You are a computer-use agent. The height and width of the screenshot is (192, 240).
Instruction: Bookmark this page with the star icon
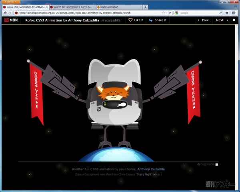pyautogui.click(x=164, y=13)
